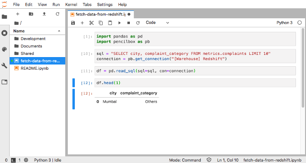
Task: Sort files by Name column header
Action: click(37, 31)
